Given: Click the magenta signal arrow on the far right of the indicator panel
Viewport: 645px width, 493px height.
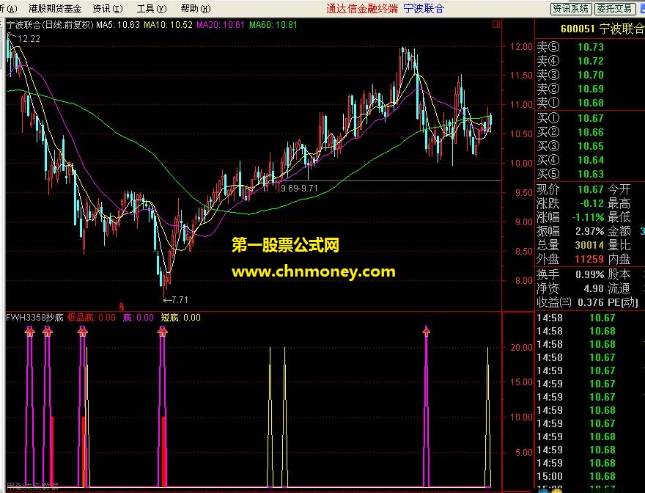Looking at the screenshot, I should point(426,331).
